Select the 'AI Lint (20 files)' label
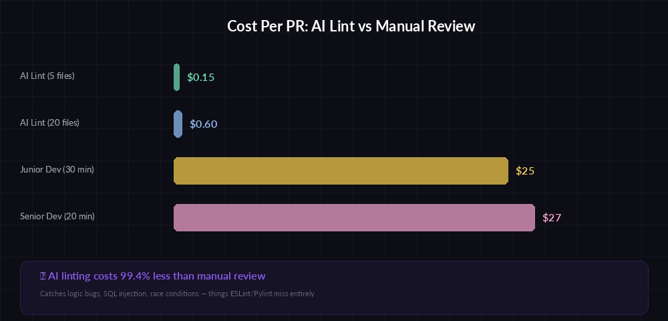 pyautogui.click(x=49, y=123)
